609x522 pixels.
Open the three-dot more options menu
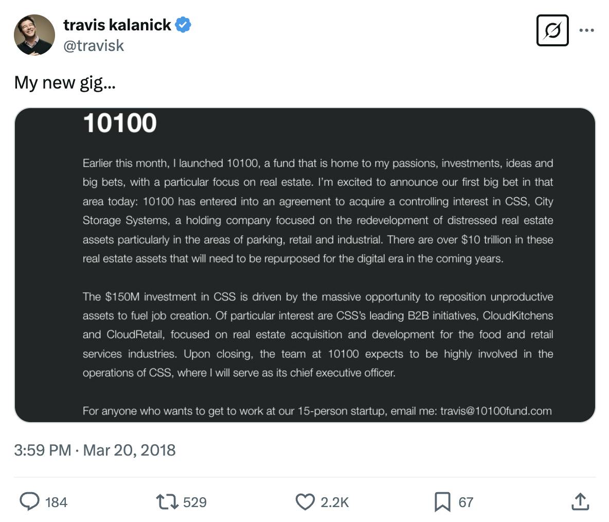pyautogui.click(x=586, y=30)
